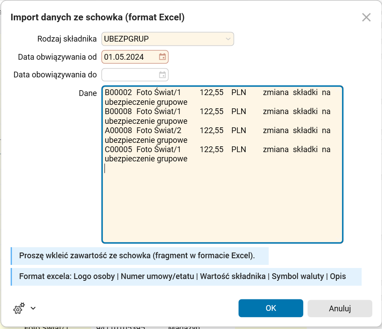The width and height of the screenshot is (382, 329).
Task: Click the Dane field label
Action: [x=87, y=93]
